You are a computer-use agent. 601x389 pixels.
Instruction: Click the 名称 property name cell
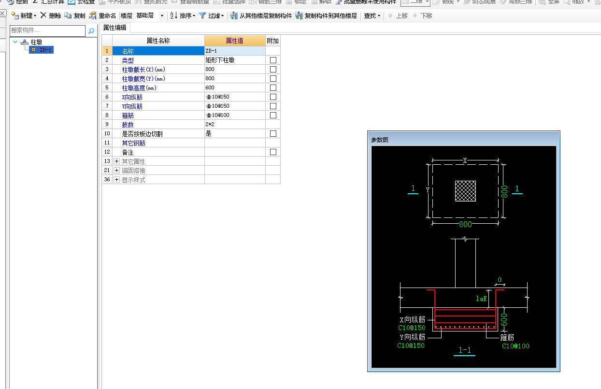158,51
